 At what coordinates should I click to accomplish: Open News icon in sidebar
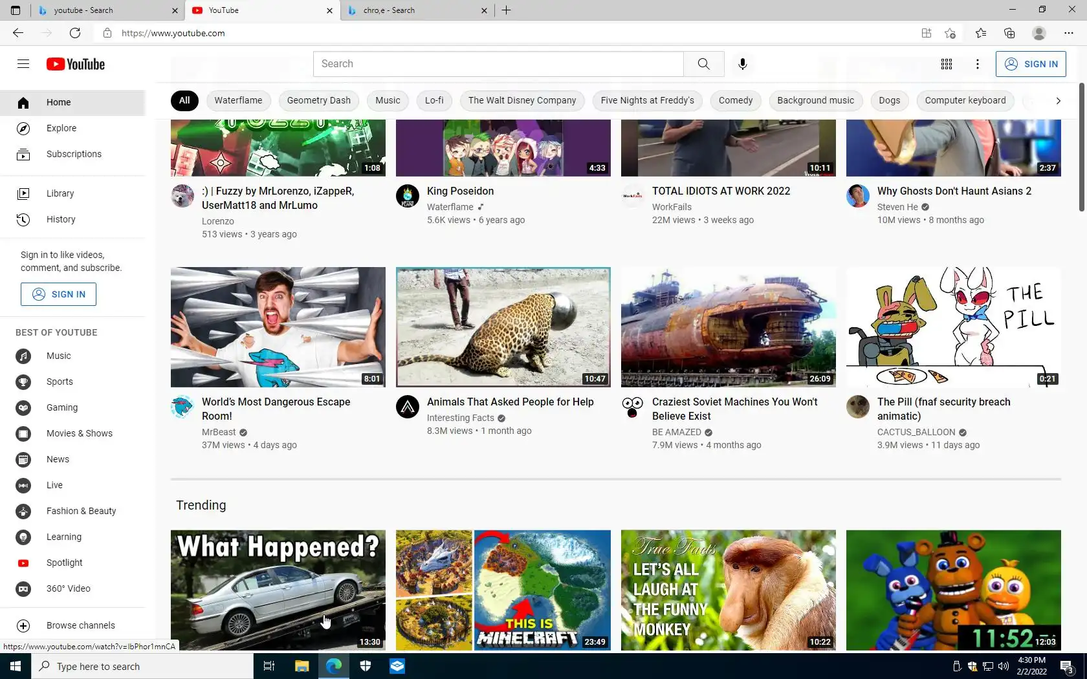coord(23,459)
